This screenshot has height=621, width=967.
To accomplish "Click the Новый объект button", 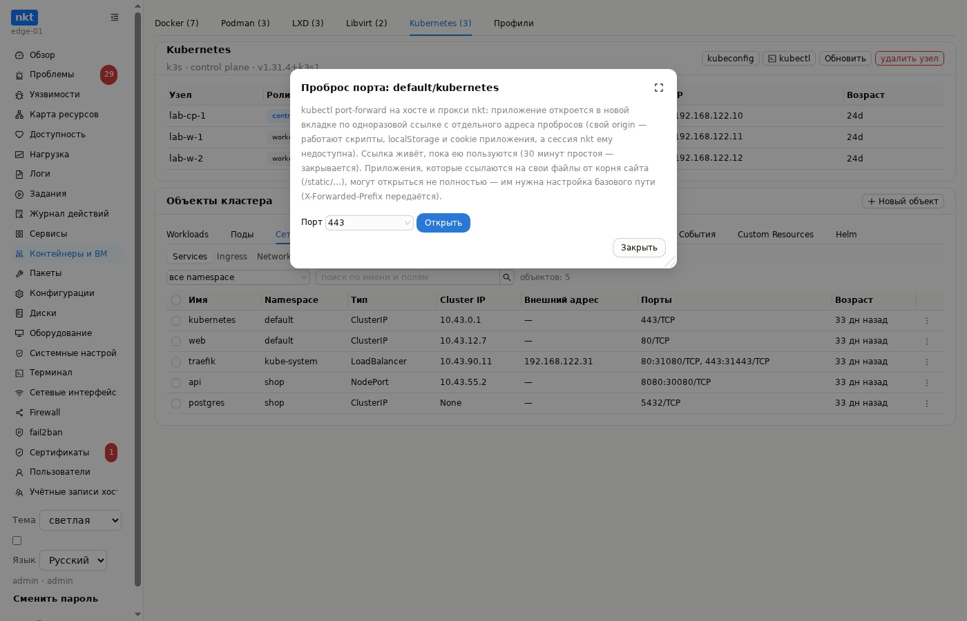I will [903, 201].
